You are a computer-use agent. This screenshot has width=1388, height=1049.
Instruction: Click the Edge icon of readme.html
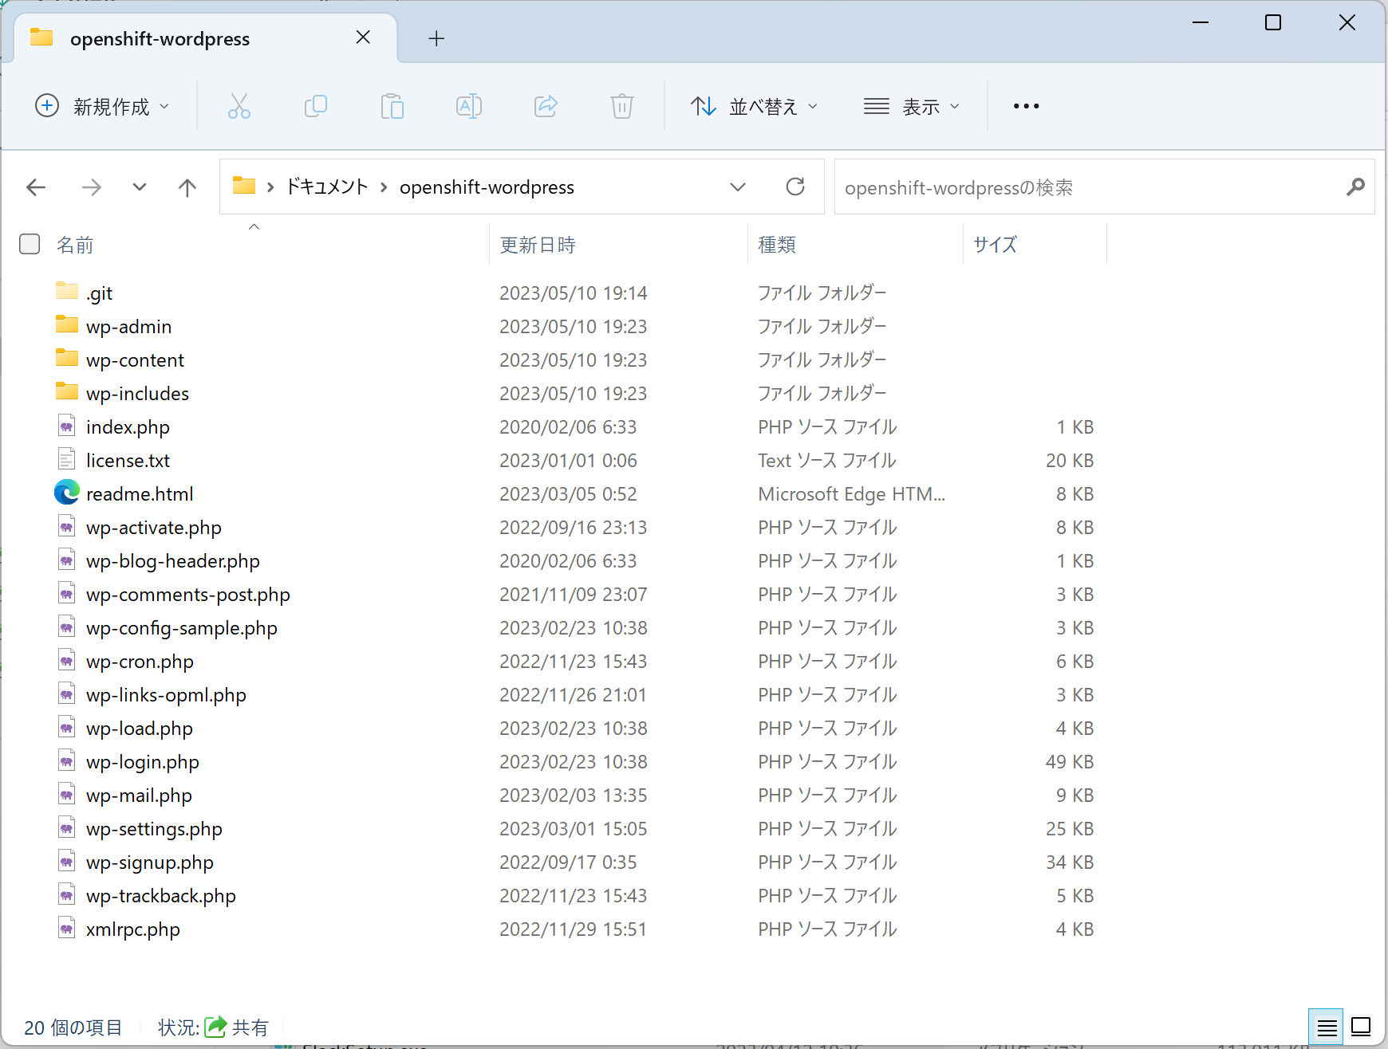pyautogui.click(x=67, y=493)
